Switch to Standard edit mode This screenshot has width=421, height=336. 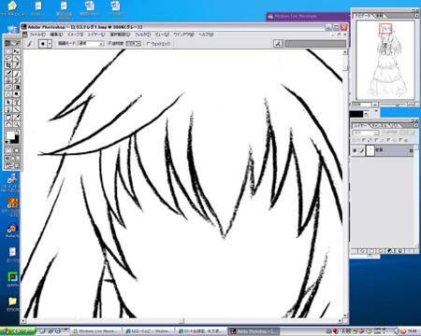(8, 150)
